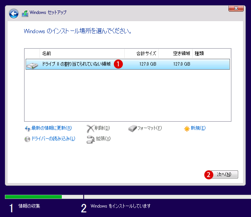The height and width of the screenshot is (217, 251).
Task: Select フォーマット(F) option
Action: 150,128
